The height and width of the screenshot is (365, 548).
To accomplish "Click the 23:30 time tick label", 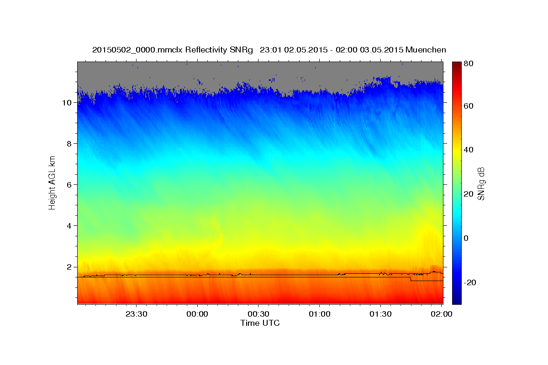I will click(136, 314).
